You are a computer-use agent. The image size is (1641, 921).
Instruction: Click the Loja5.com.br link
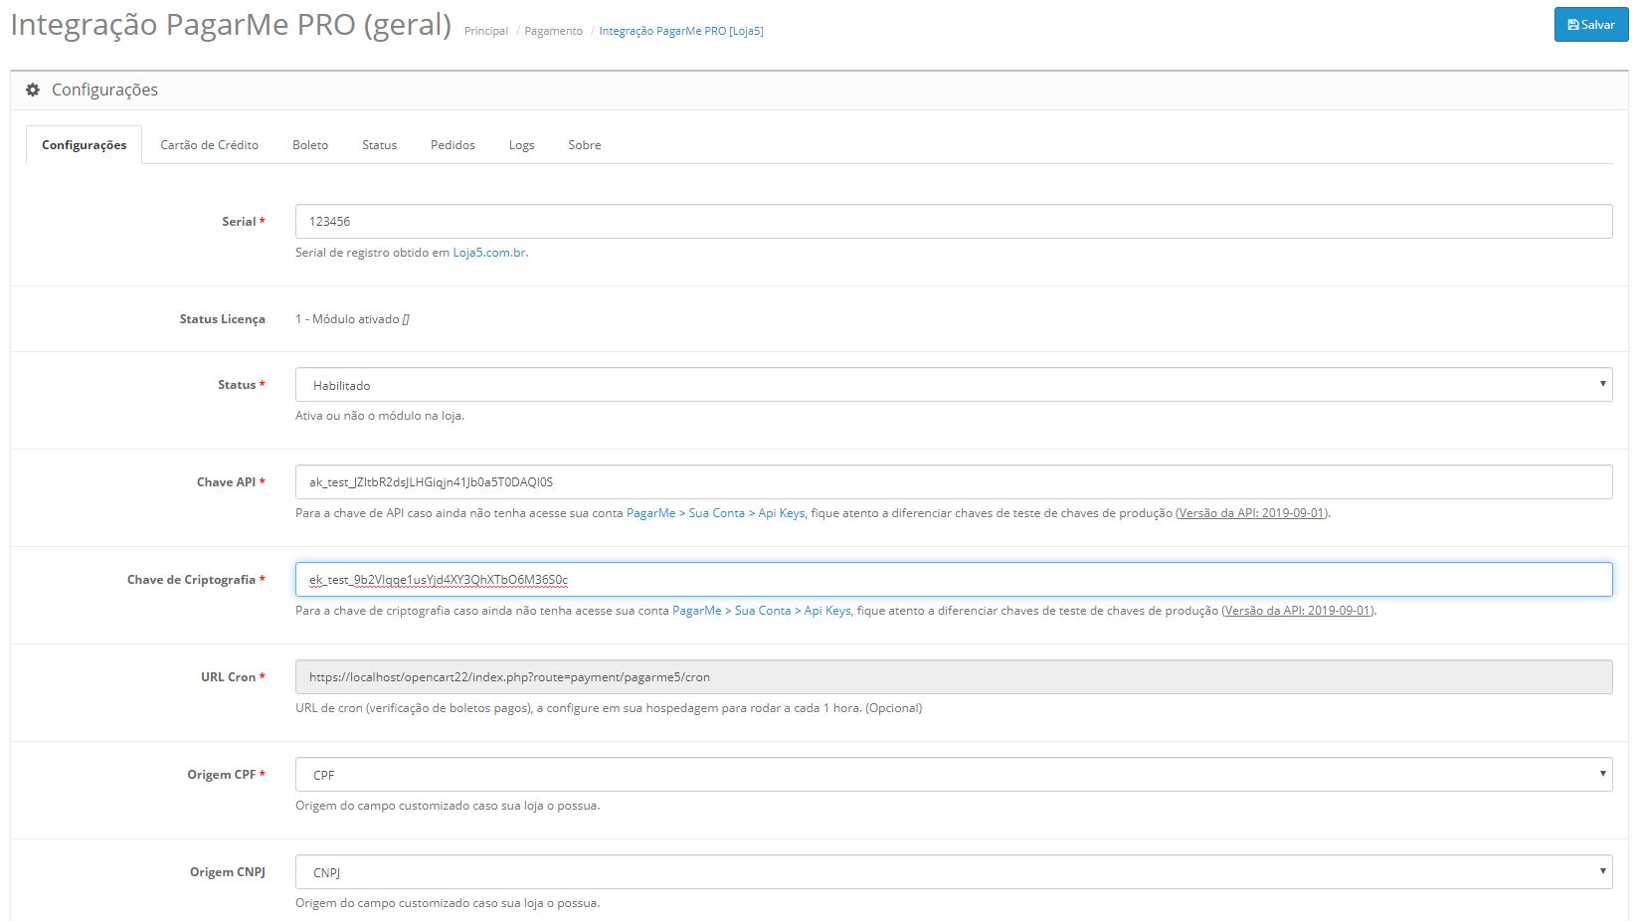click(x=488, y=253)
